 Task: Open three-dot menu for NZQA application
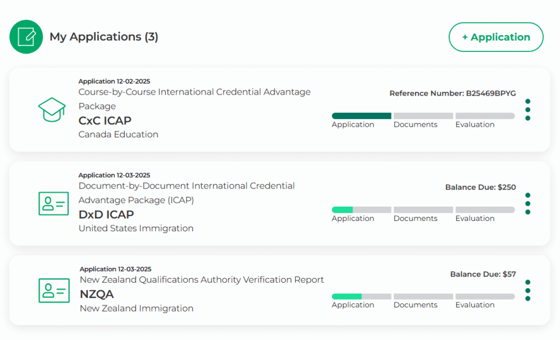pyautogui.click(x=527, y=290)
